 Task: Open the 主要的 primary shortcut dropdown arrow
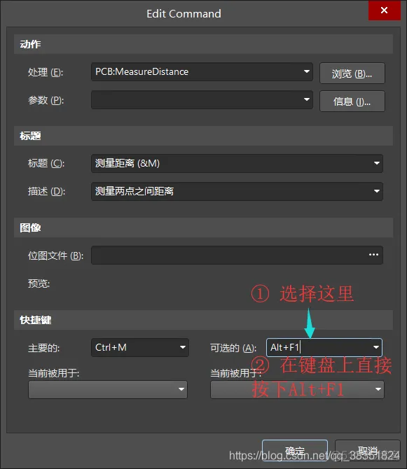coord(183,348)
